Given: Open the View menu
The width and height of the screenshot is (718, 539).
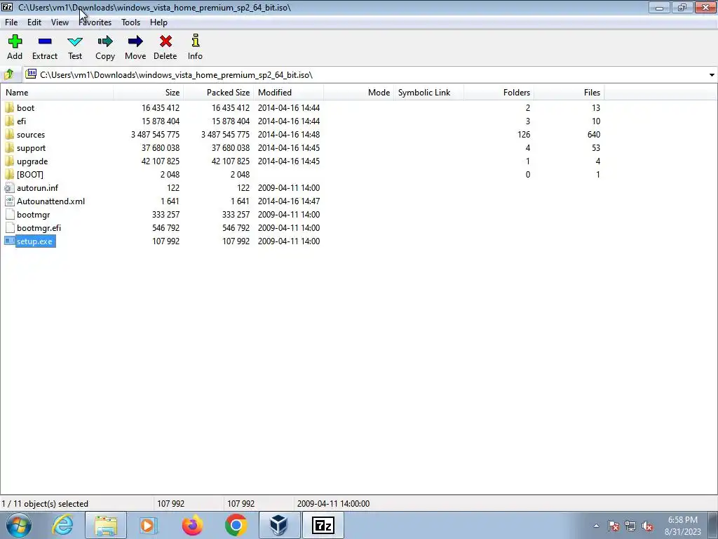Looking at the screenshot, I should (60, 22).
